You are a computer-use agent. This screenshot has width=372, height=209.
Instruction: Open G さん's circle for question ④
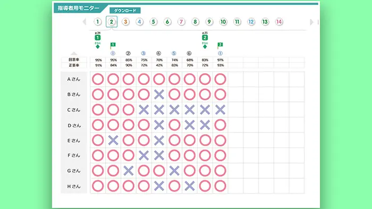159,171
